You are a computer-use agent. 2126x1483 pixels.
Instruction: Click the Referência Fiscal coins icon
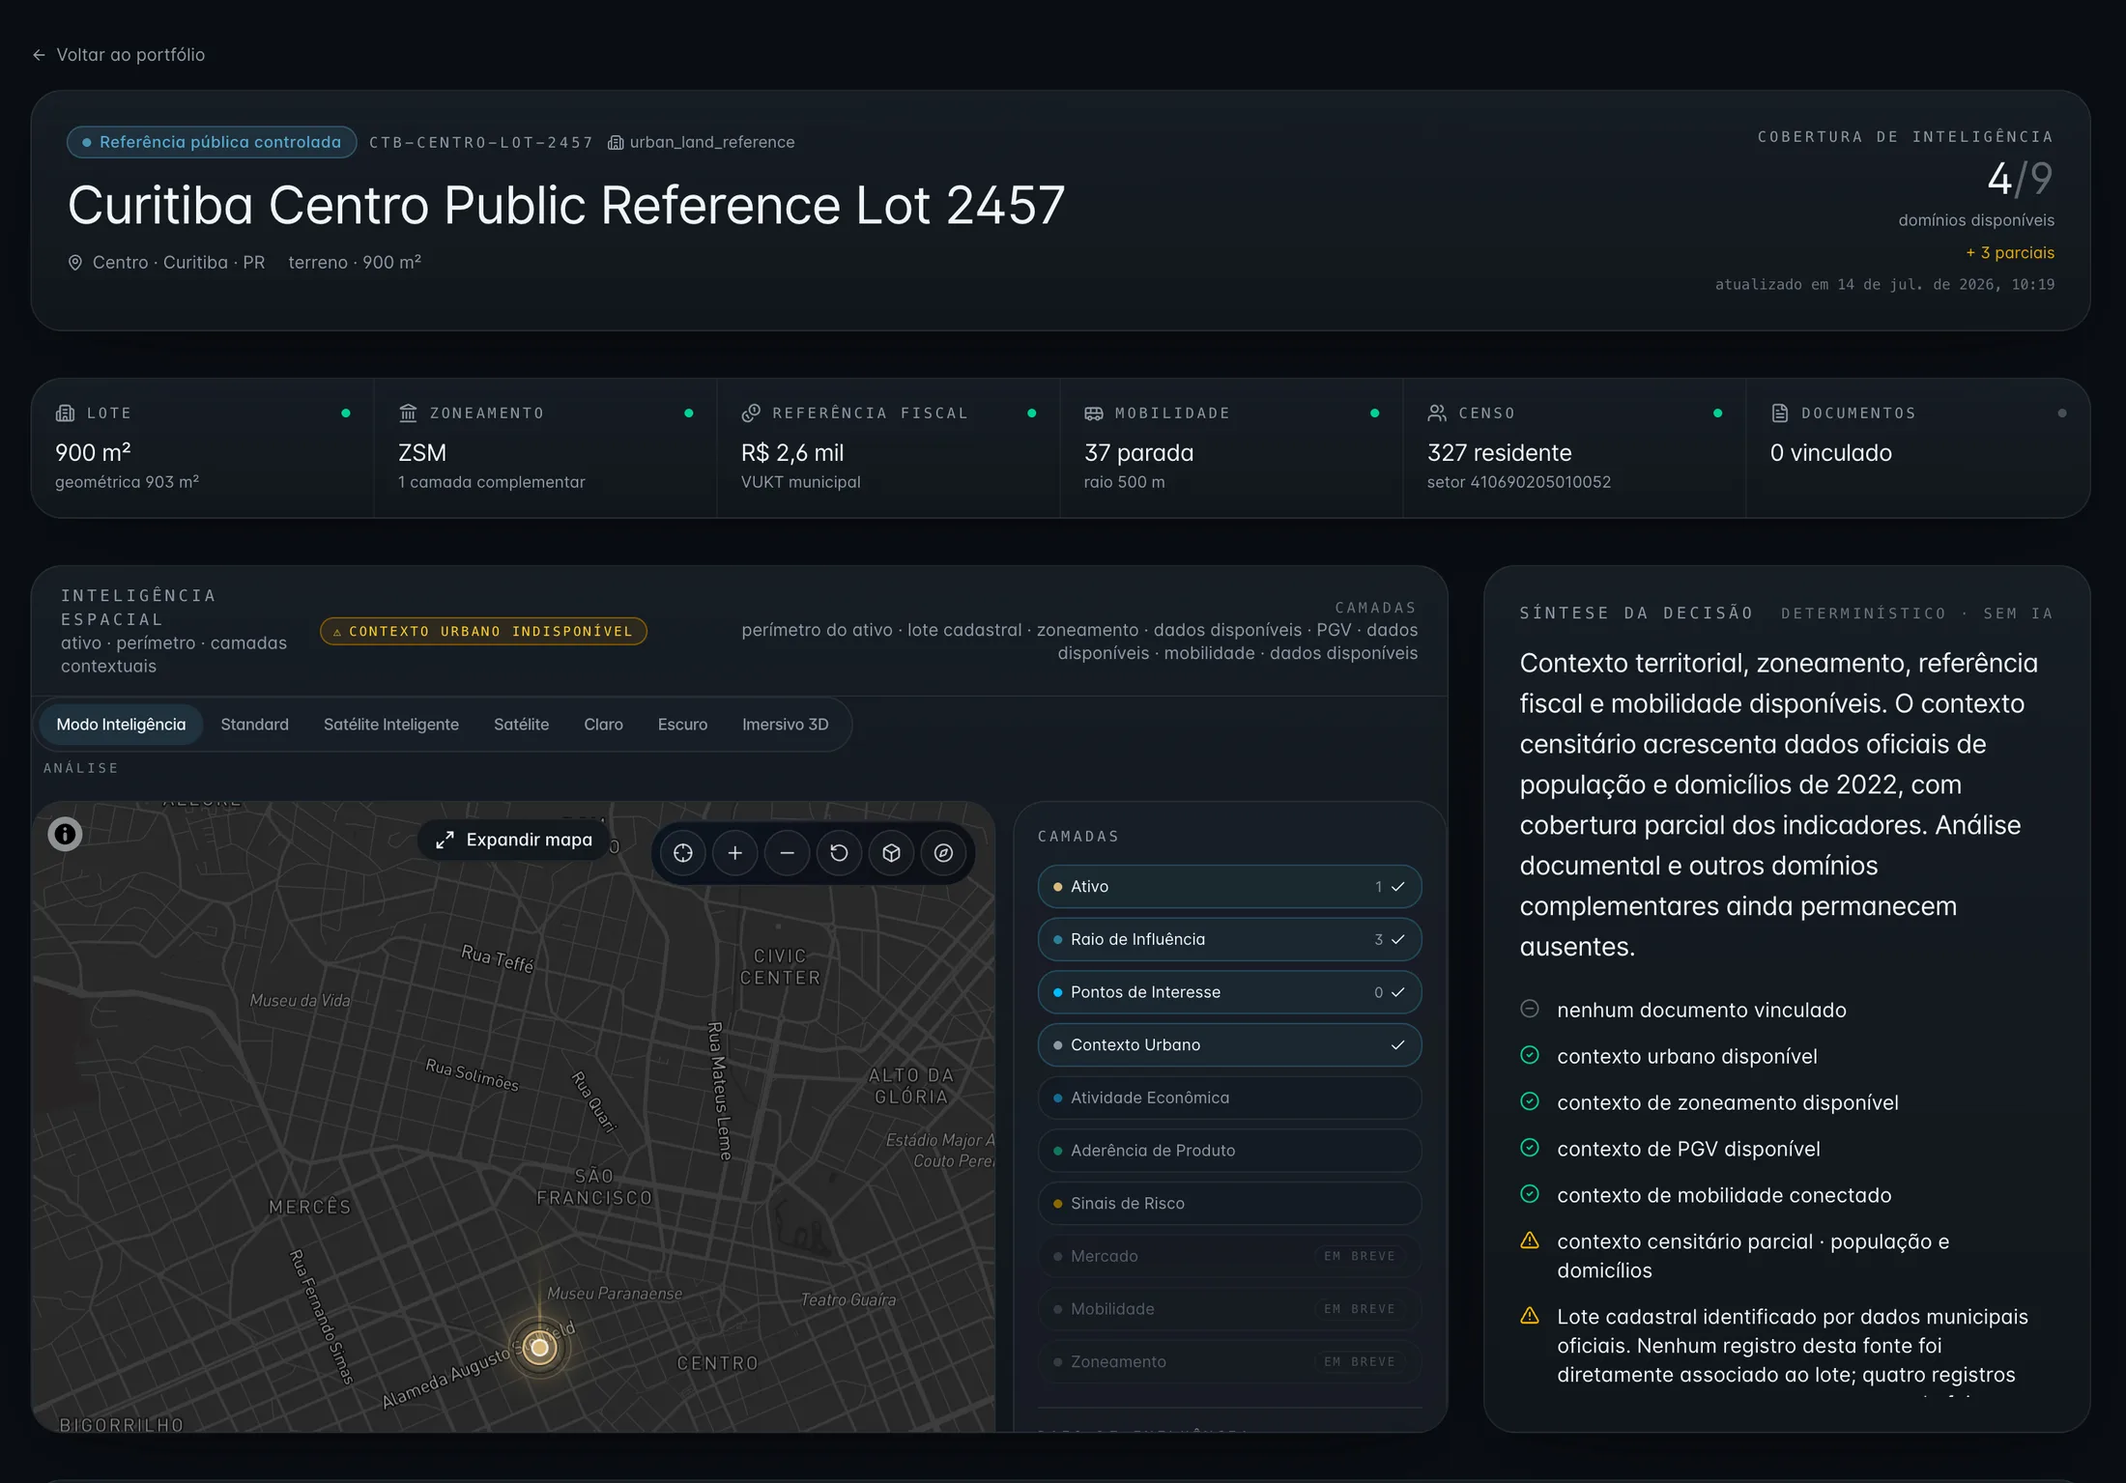click(751, 414)
